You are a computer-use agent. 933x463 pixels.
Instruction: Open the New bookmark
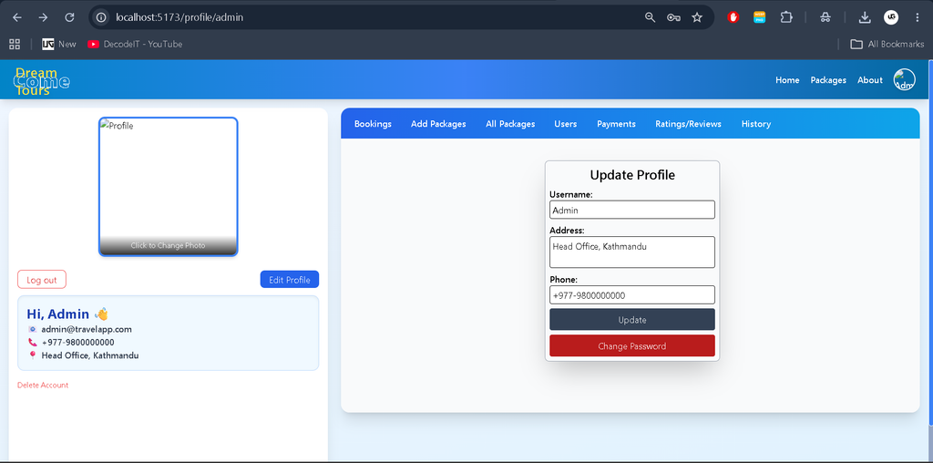coord(59,44)
